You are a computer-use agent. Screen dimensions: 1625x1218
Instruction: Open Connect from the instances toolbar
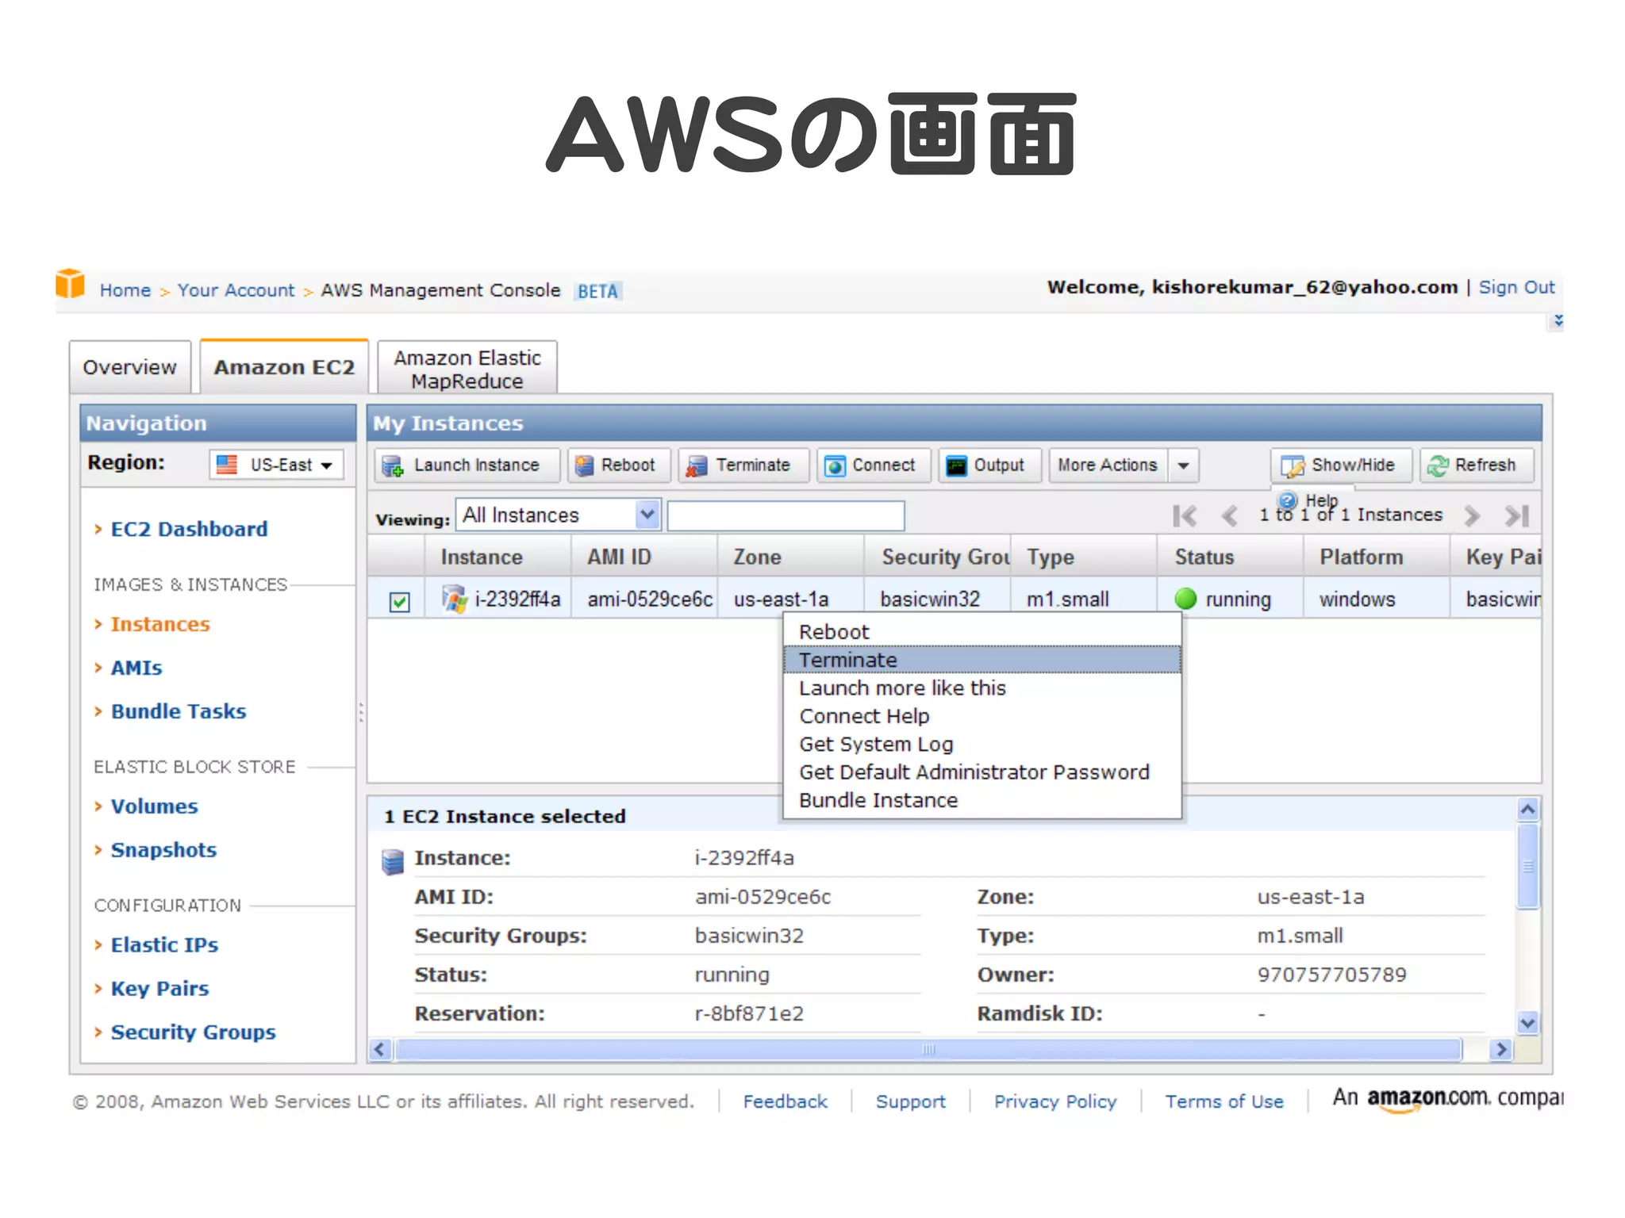click(873, 465)
